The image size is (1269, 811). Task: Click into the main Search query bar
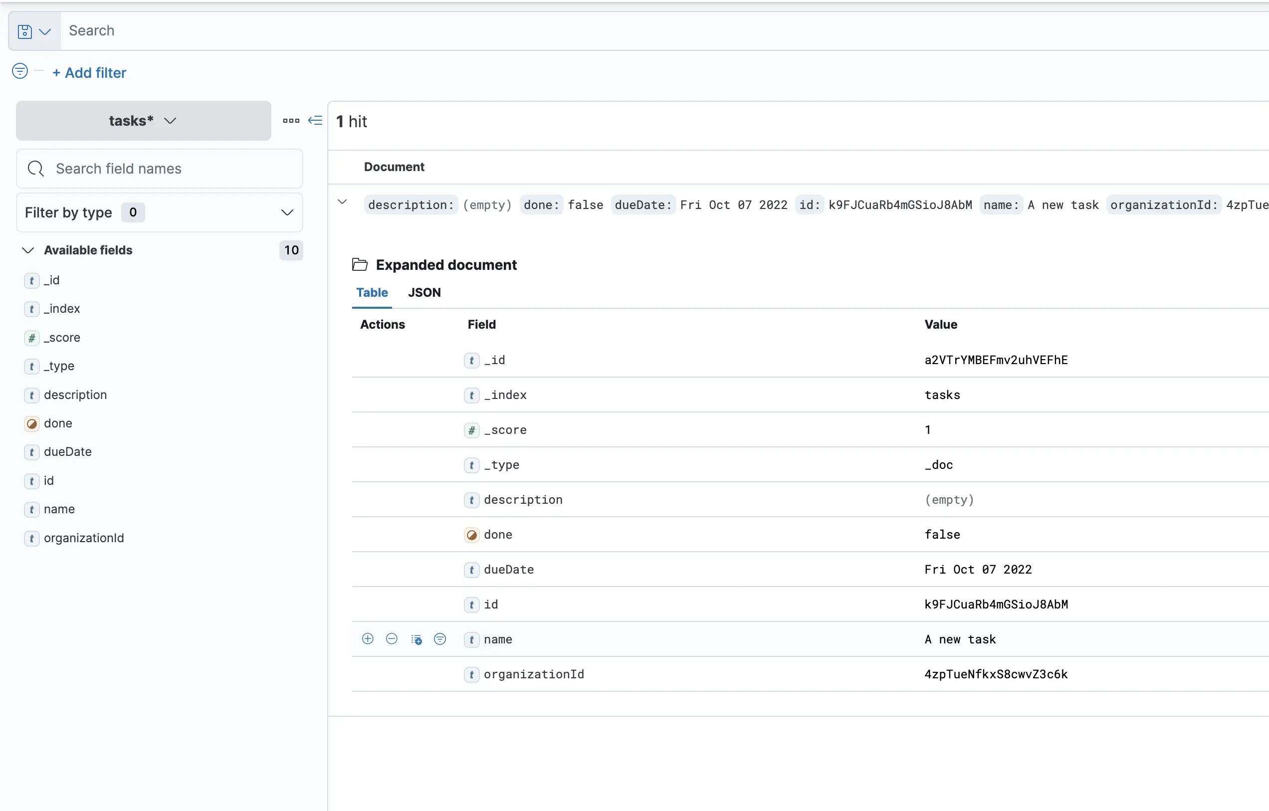[x=633, y=30]
